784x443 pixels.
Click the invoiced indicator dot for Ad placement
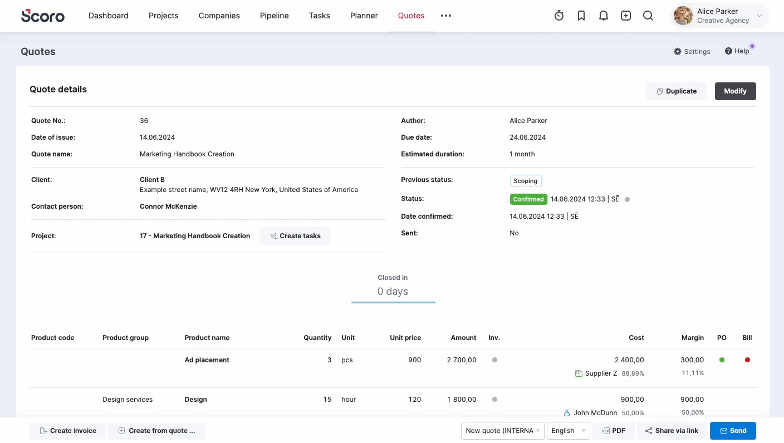pos(494,360)
